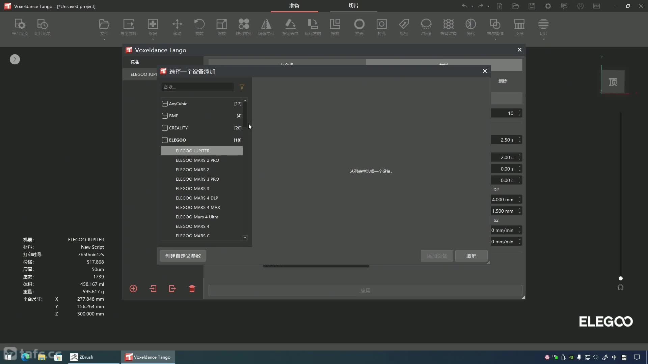Select the 旋转 rotate tool
The image size is (648, 364).
(x=199, y=27)
